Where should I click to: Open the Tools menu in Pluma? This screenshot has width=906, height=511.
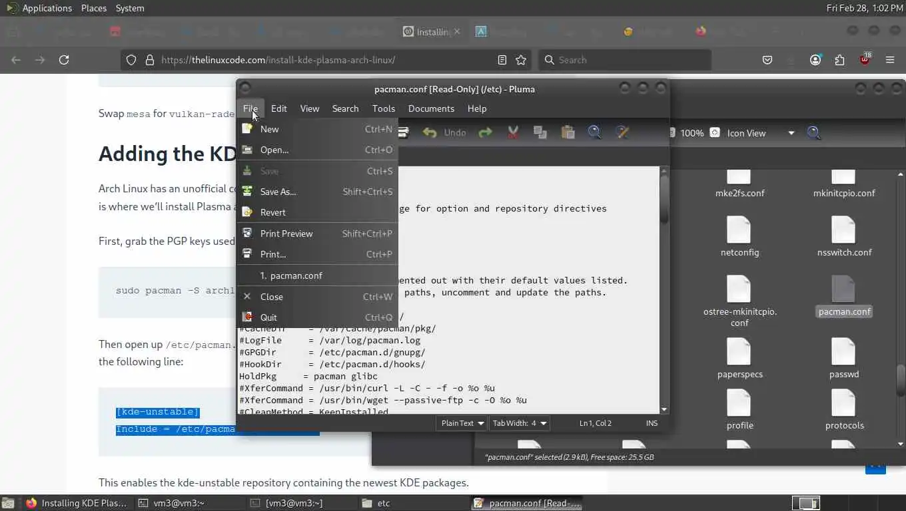click(x=384, y=108)
